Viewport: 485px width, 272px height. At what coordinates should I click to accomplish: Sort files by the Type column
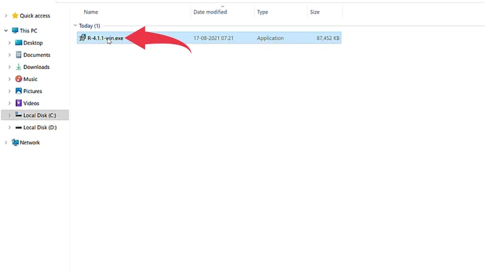click(x=263, y=12)
